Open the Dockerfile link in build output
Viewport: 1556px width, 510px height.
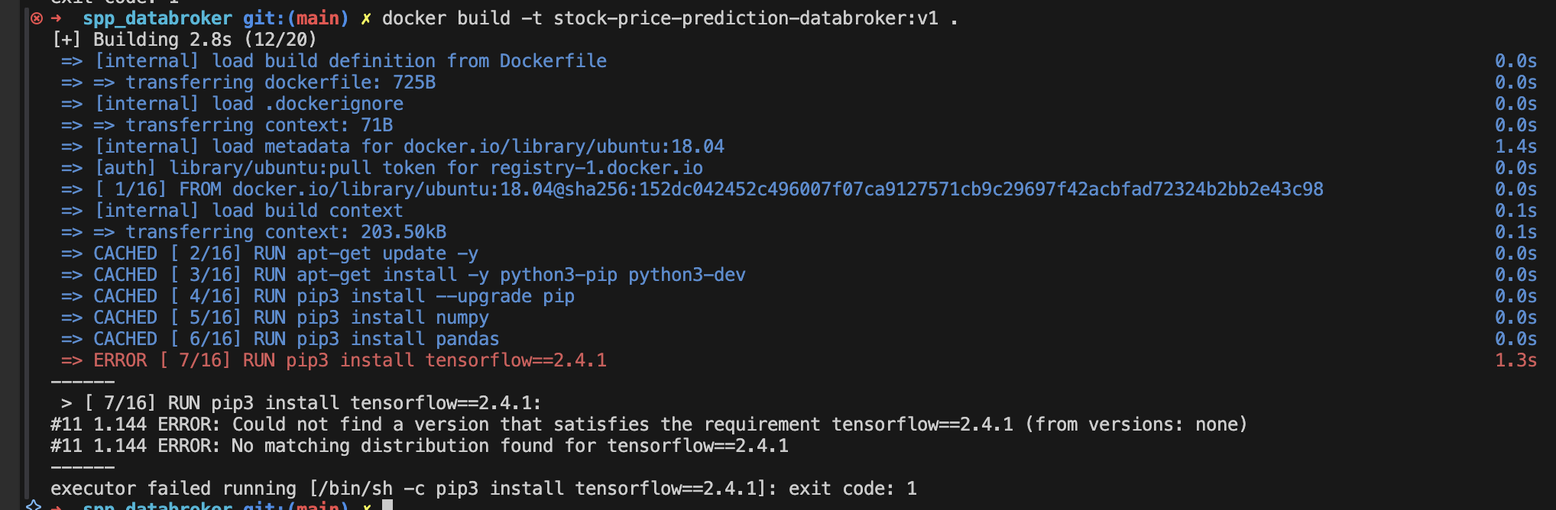(x=553, y=61)
